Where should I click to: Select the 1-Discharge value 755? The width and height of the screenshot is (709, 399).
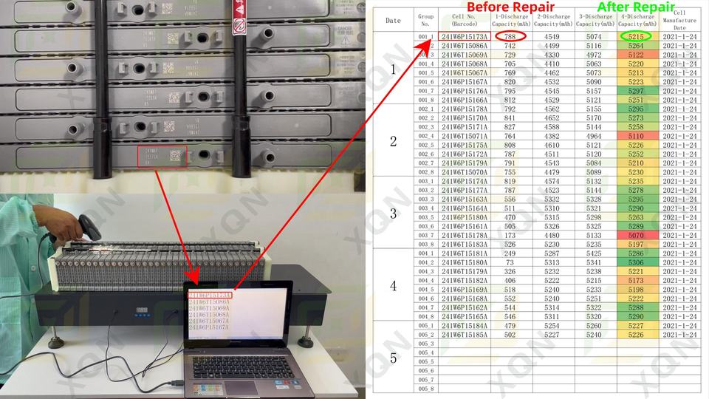510,172
